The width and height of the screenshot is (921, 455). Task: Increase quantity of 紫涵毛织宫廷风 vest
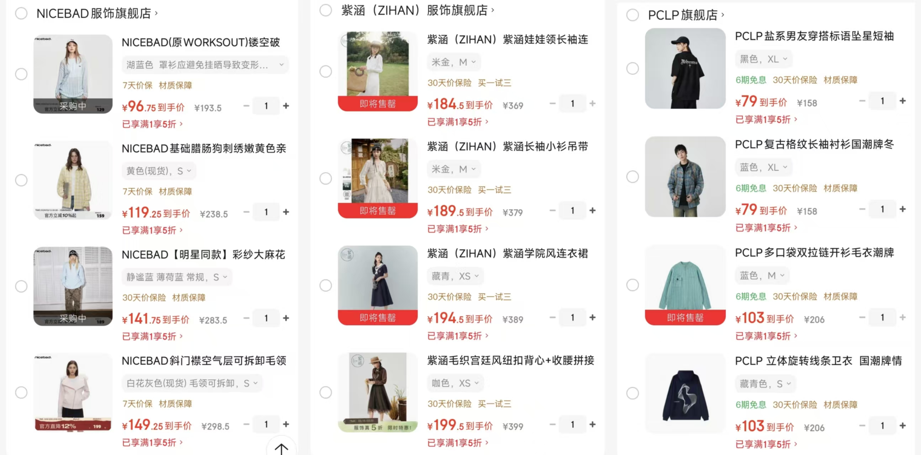pyautogui.click(x=592, y=424)
